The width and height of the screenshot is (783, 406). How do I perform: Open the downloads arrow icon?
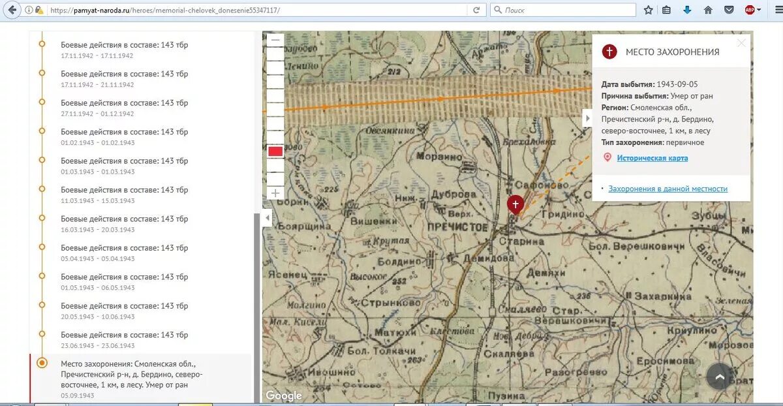tap(687, 10)
